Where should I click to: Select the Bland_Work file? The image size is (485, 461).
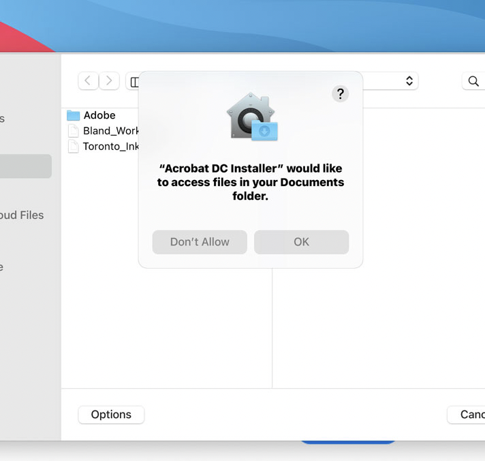pos(103,131)
